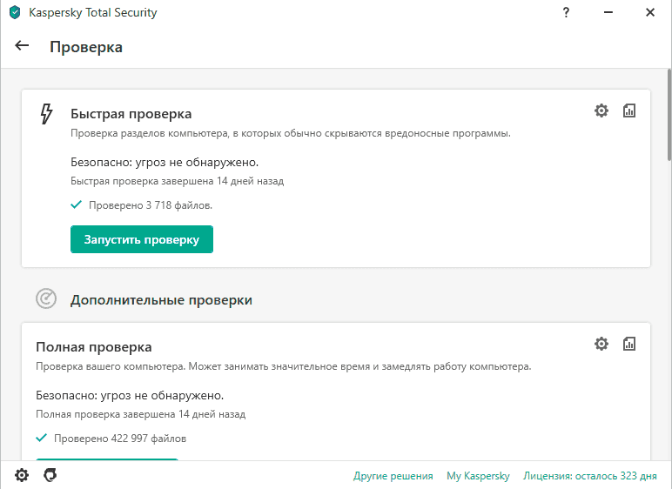Click the Лицензия: осталось 323 дня link
Image resolution: width=672 pixels, height=489 pixels.
pos(589,476)
